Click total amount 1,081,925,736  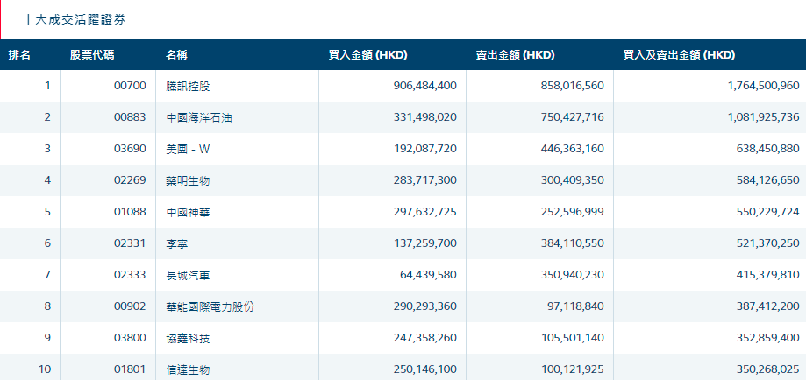[x=764, y=117]
